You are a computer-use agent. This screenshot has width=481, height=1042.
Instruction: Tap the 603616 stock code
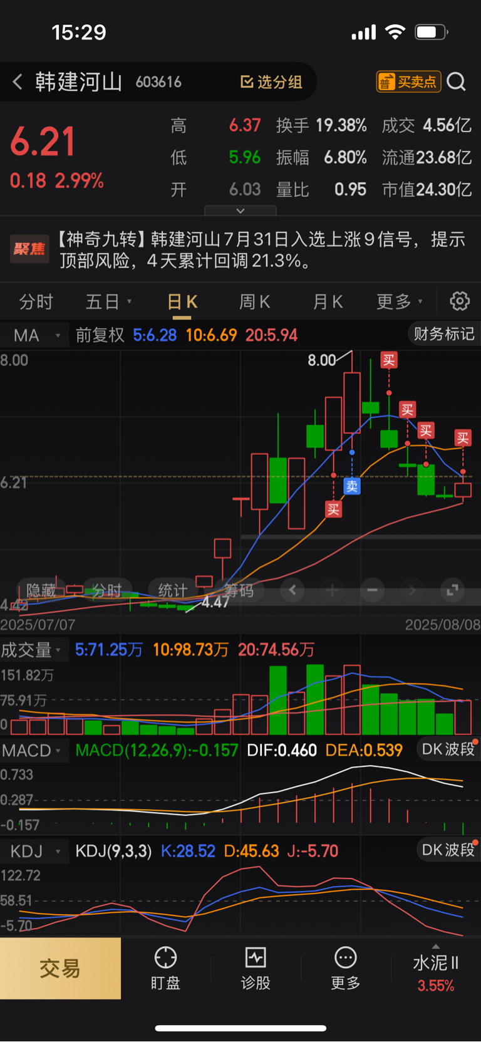(x=158, y=82)
